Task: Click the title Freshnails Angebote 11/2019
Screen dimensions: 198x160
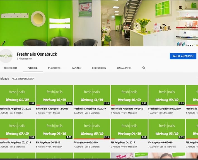Action: click(x=90, y=109)
